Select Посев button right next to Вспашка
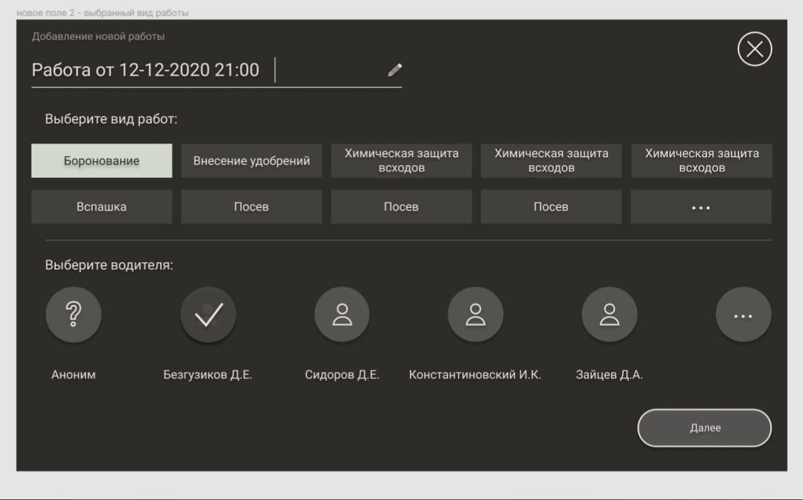This screenshot has width=803, height=500. tap(251, 207)
